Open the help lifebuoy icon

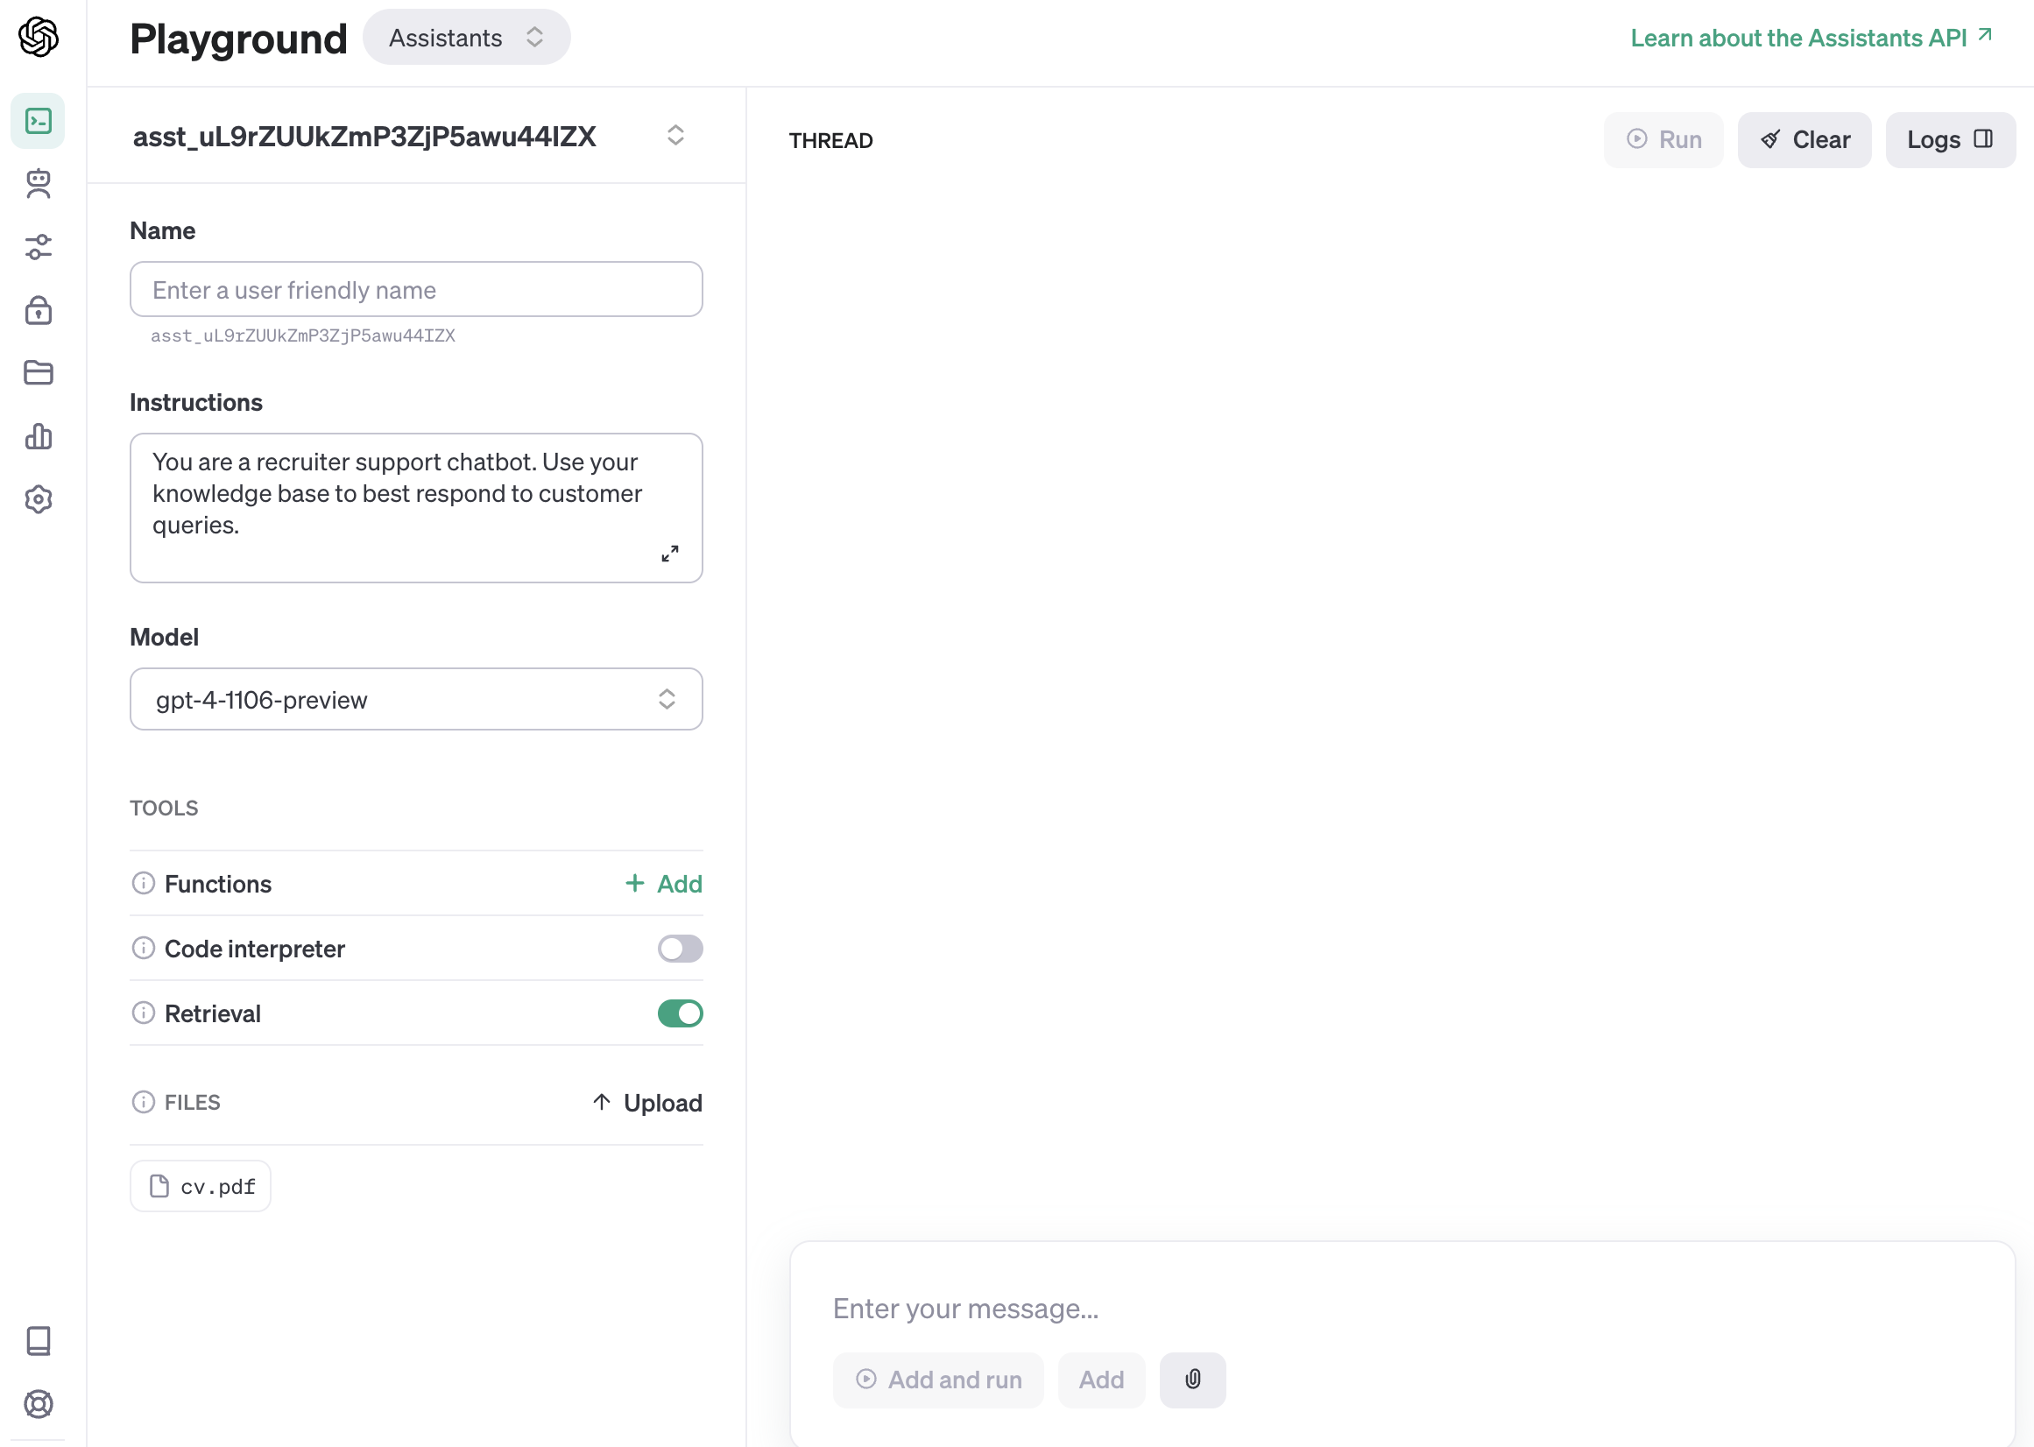[x=39, y=1405]
